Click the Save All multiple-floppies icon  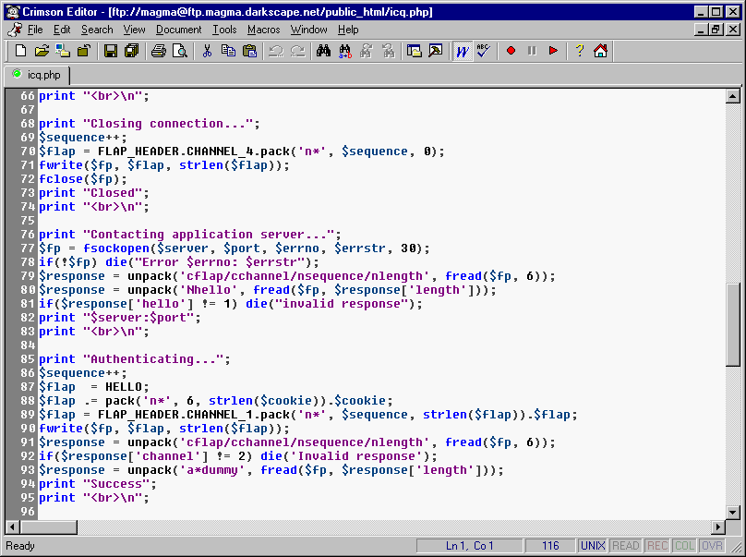click(132, 51)
